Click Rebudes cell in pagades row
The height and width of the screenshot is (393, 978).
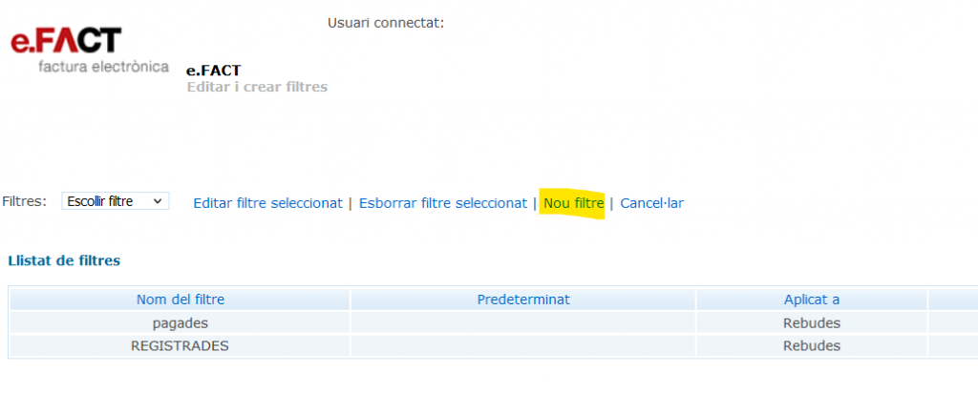812,322
